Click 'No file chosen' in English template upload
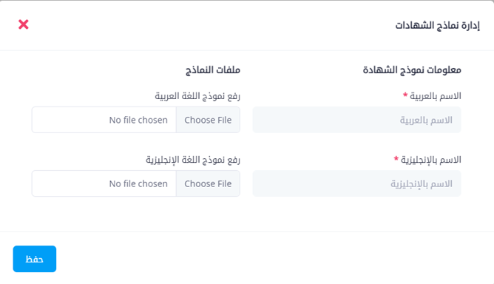494x284 pixels. click(138, 183)
